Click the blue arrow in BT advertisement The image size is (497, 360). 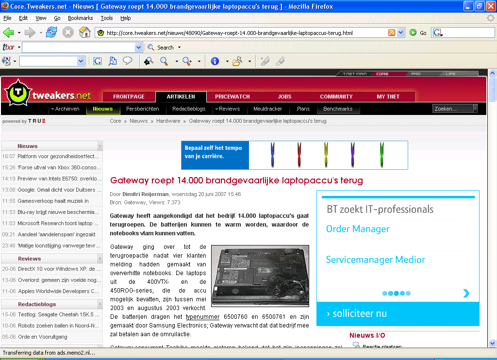coord(466,293)
